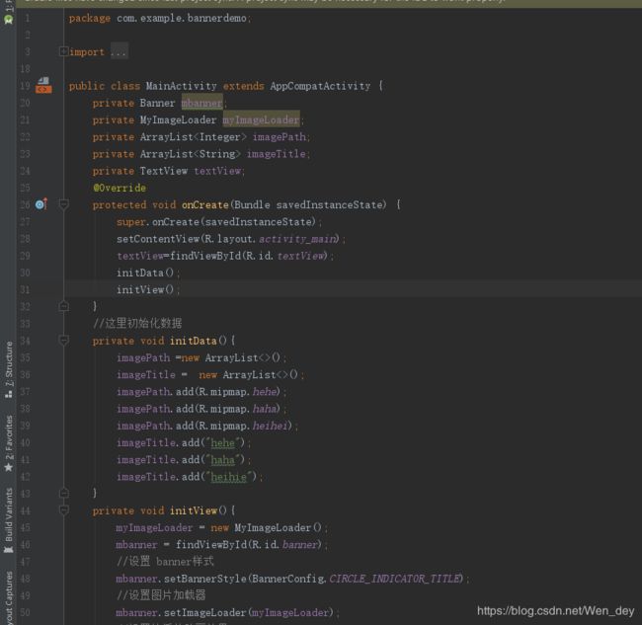642x625 pixels.
Task: Click initView method declaration name on line 44
Action: point(194,510)
